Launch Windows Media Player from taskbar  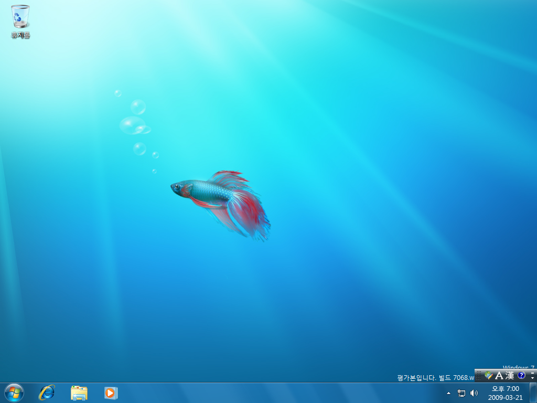[x=111, y=393]
